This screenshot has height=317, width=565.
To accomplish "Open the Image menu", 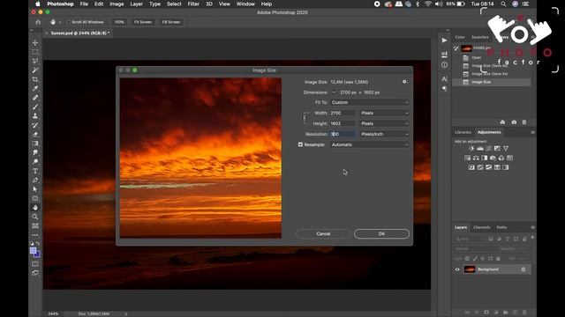I will tap(117, 4).
